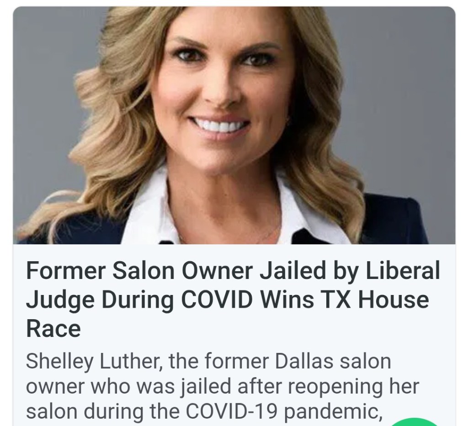The height and width of the screenshot is (426, 468).
Task: Click the 'COVID-19 pandemic' summary line
Action: click(x=204, y=411)
